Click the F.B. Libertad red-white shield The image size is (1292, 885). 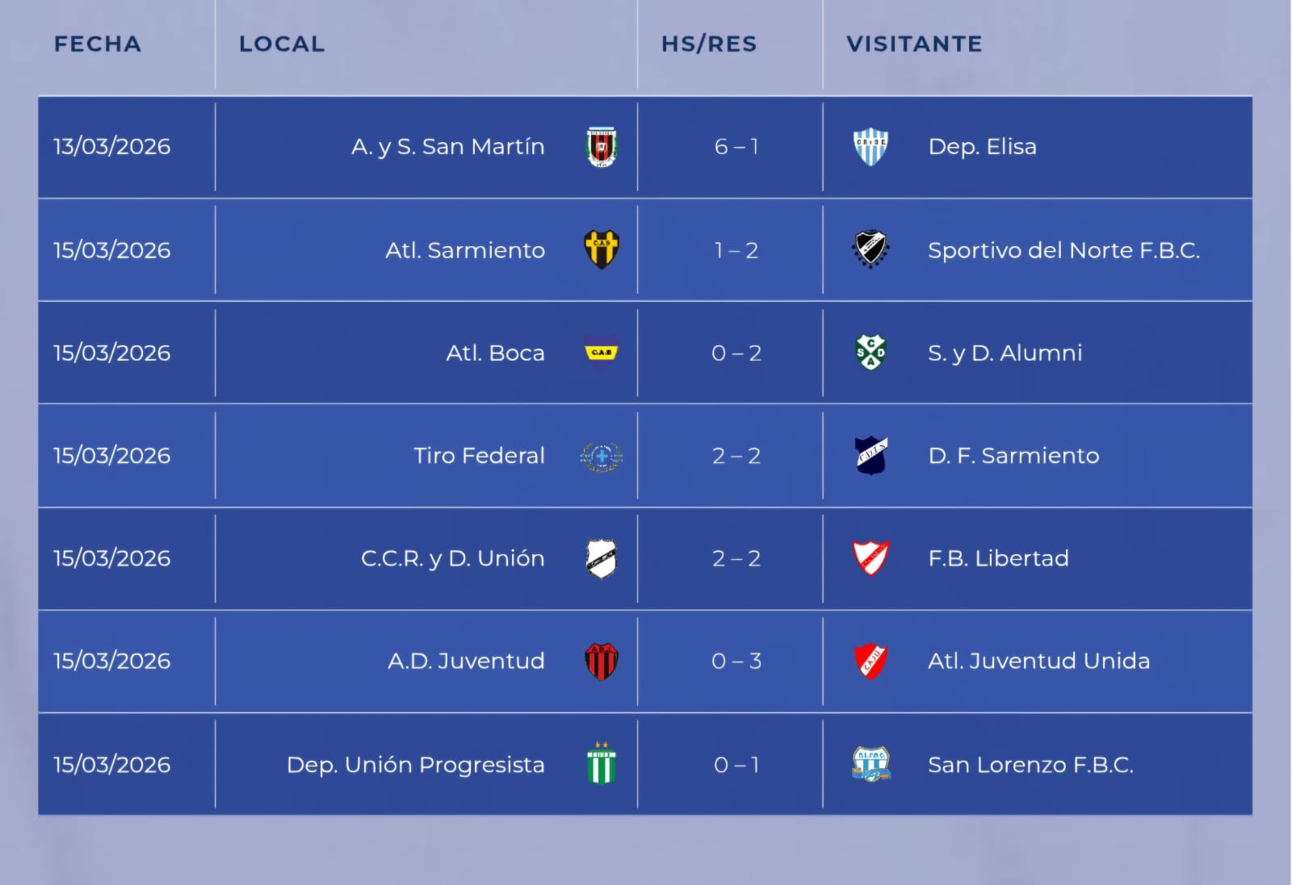click(870, 558)
